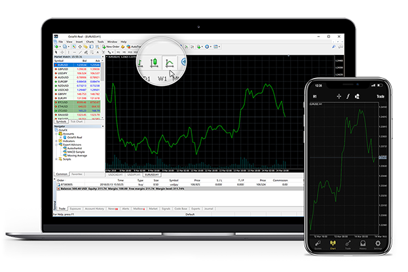Expand the Indicators node in Navigator
Viewport: 408px width, 272px height.
[56, 140]
